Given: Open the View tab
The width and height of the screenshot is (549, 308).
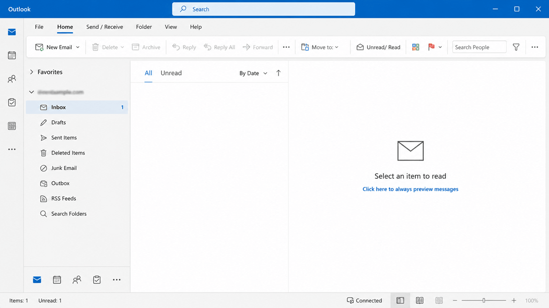Looking at the screenshot, I should pos(171,27).
